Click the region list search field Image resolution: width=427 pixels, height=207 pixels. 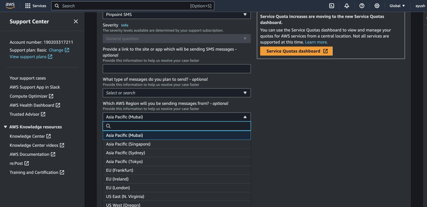coord(176,126)
